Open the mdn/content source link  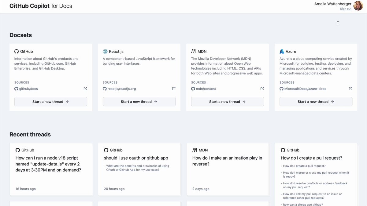point(206,89)
